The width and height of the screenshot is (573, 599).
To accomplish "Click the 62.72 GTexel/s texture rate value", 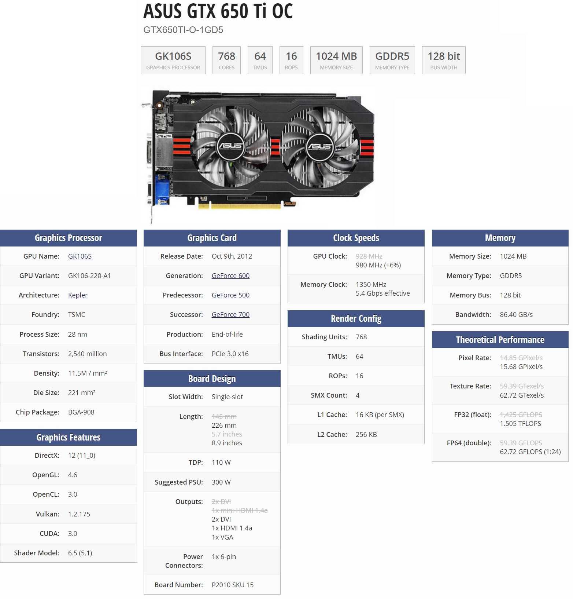I will [522, 395].
